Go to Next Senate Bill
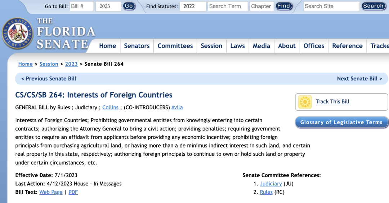 point(359,78)
